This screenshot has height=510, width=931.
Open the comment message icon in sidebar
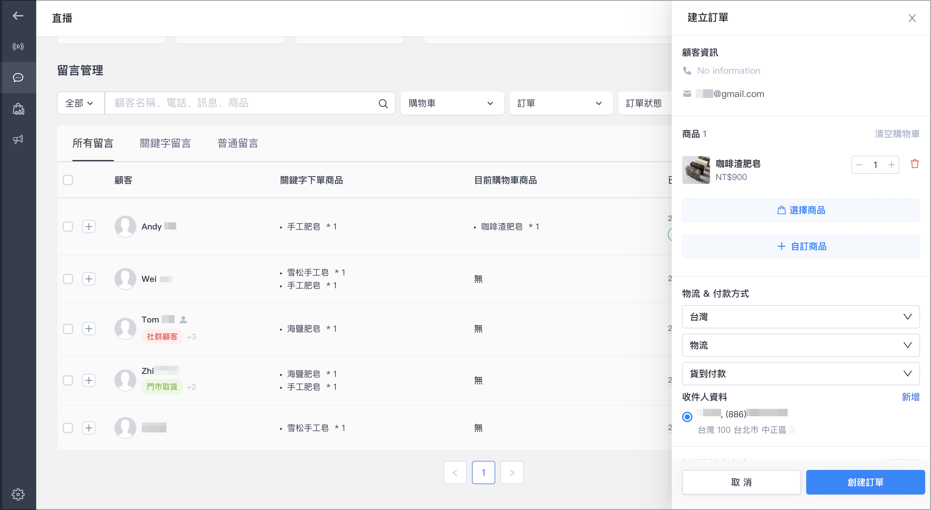(x=18, y=77)
